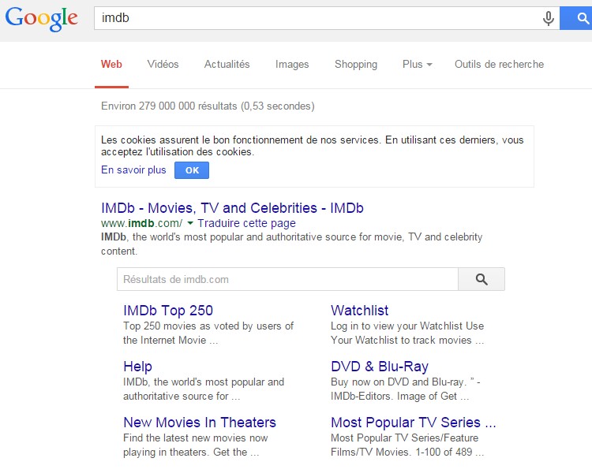Image resolution: width=592 pixels, height=473 pixels.
Task: Click Traduire cette page link
Action: coord(246,223)
